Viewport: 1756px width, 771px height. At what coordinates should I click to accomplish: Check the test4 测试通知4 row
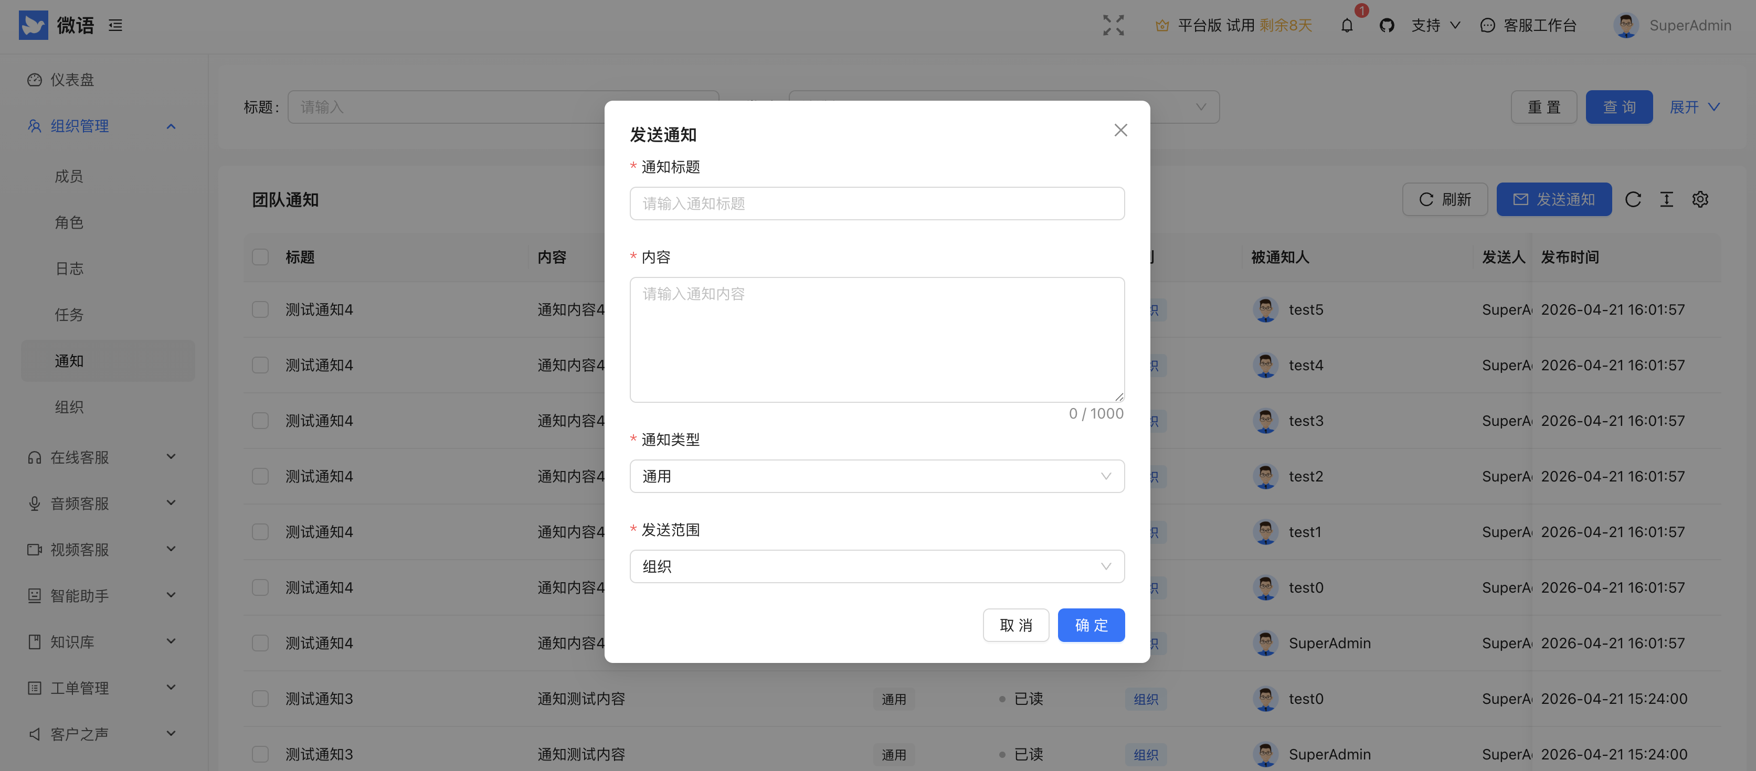pyautogui.click(x=260, y=365)
